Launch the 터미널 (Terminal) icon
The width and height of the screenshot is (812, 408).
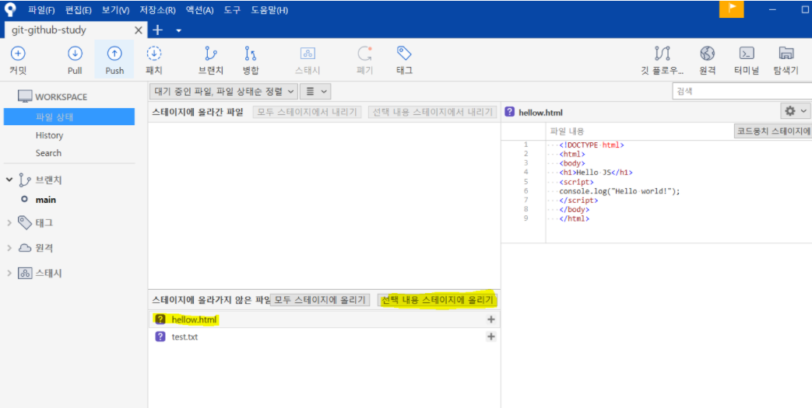tap(747, 54)
